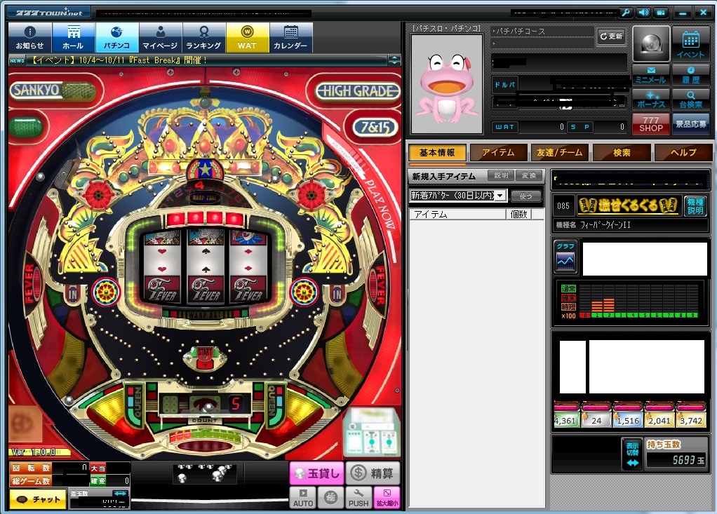Open the お知らせ notices icon
The width and height of the screenshot is (717, 514).
tap(29, 37)
